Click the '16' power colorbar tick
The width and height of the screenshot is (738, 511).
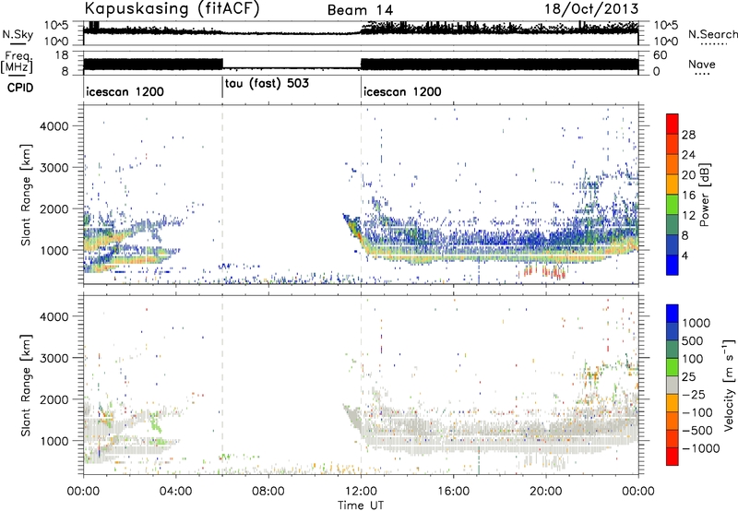(688, 196)
